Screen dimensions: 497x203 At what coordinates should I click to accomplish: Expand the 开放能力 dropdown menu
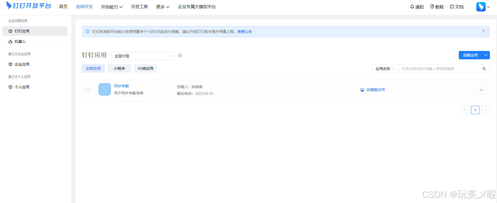[x=112, y=7]
